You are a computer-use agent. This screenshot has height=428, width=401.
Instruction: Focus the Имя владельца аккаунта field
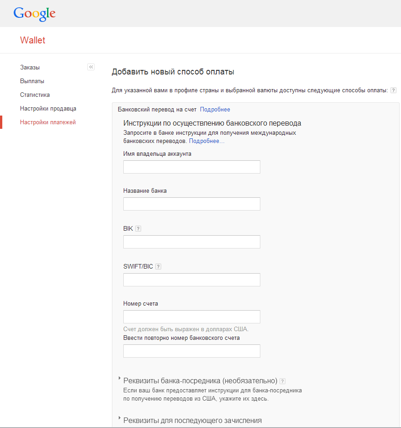point(191,167)
